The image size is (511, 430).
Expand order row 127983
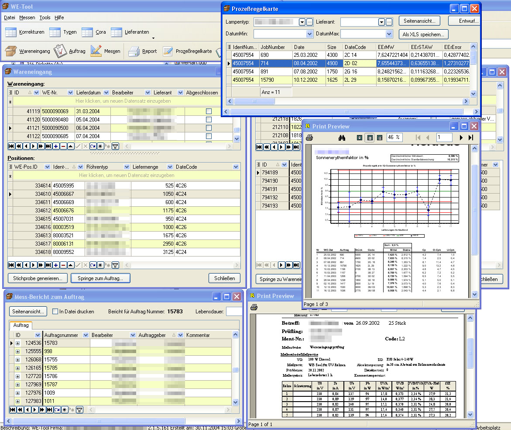tap(17, 401)
